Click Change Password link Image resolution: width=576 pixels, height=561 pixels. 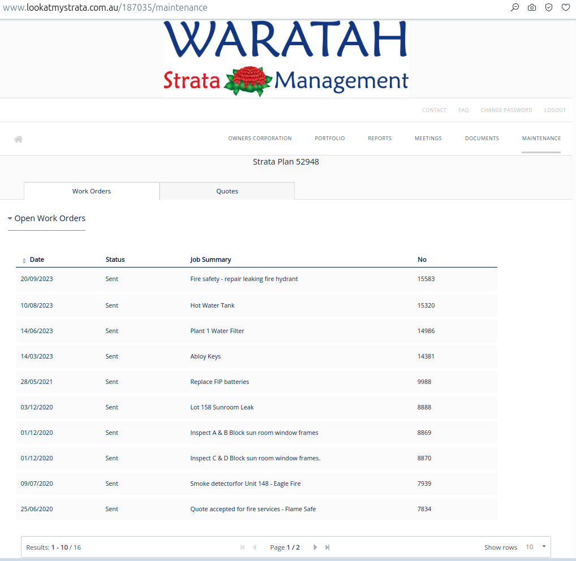506,110
